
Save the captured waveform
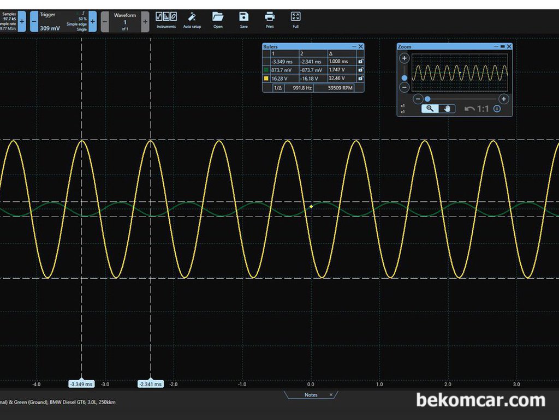[244, 20]
